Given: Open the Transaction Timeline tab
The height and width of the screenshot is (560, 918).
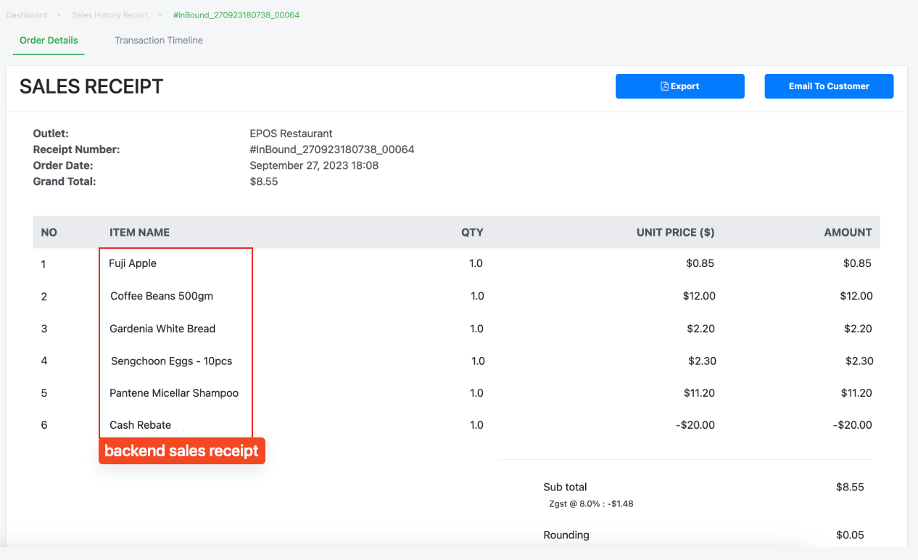Looking at the screenshot, I should pyautogui.click(x=159, y=41).
